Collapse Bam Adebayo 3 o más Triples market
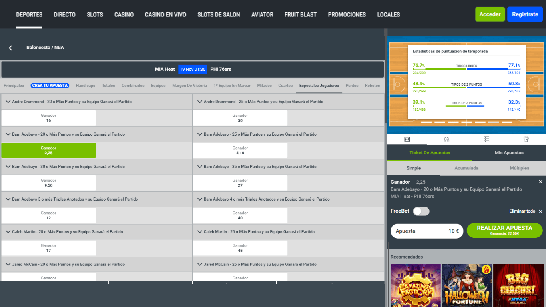The image size is (546, 307). click(8, 199)
